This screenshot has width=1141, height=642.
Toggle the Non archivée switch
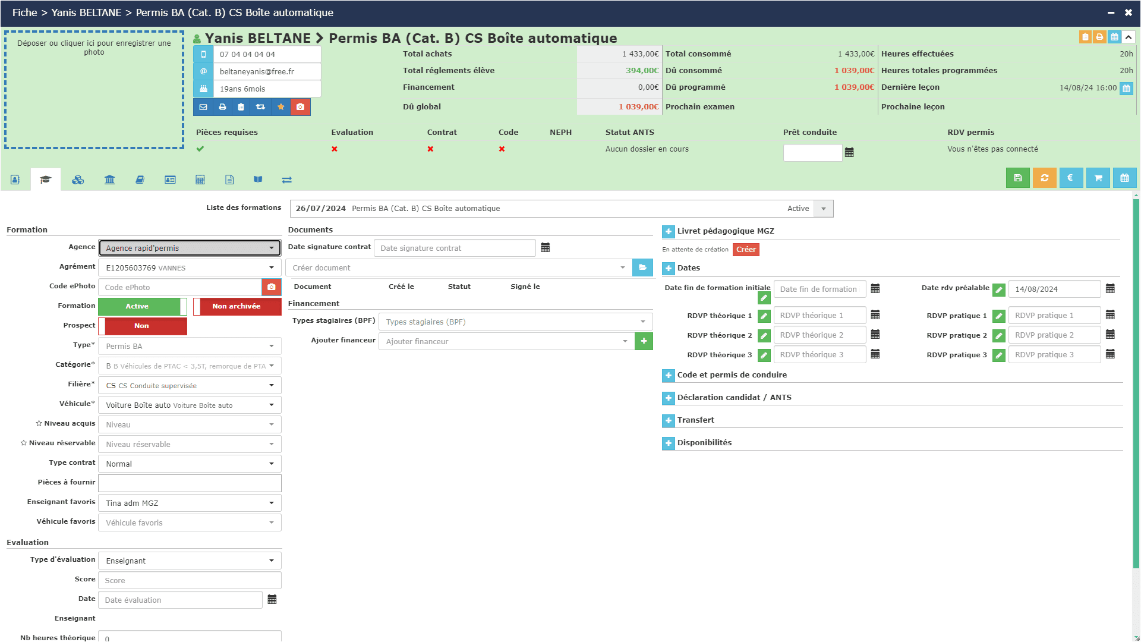237,307
